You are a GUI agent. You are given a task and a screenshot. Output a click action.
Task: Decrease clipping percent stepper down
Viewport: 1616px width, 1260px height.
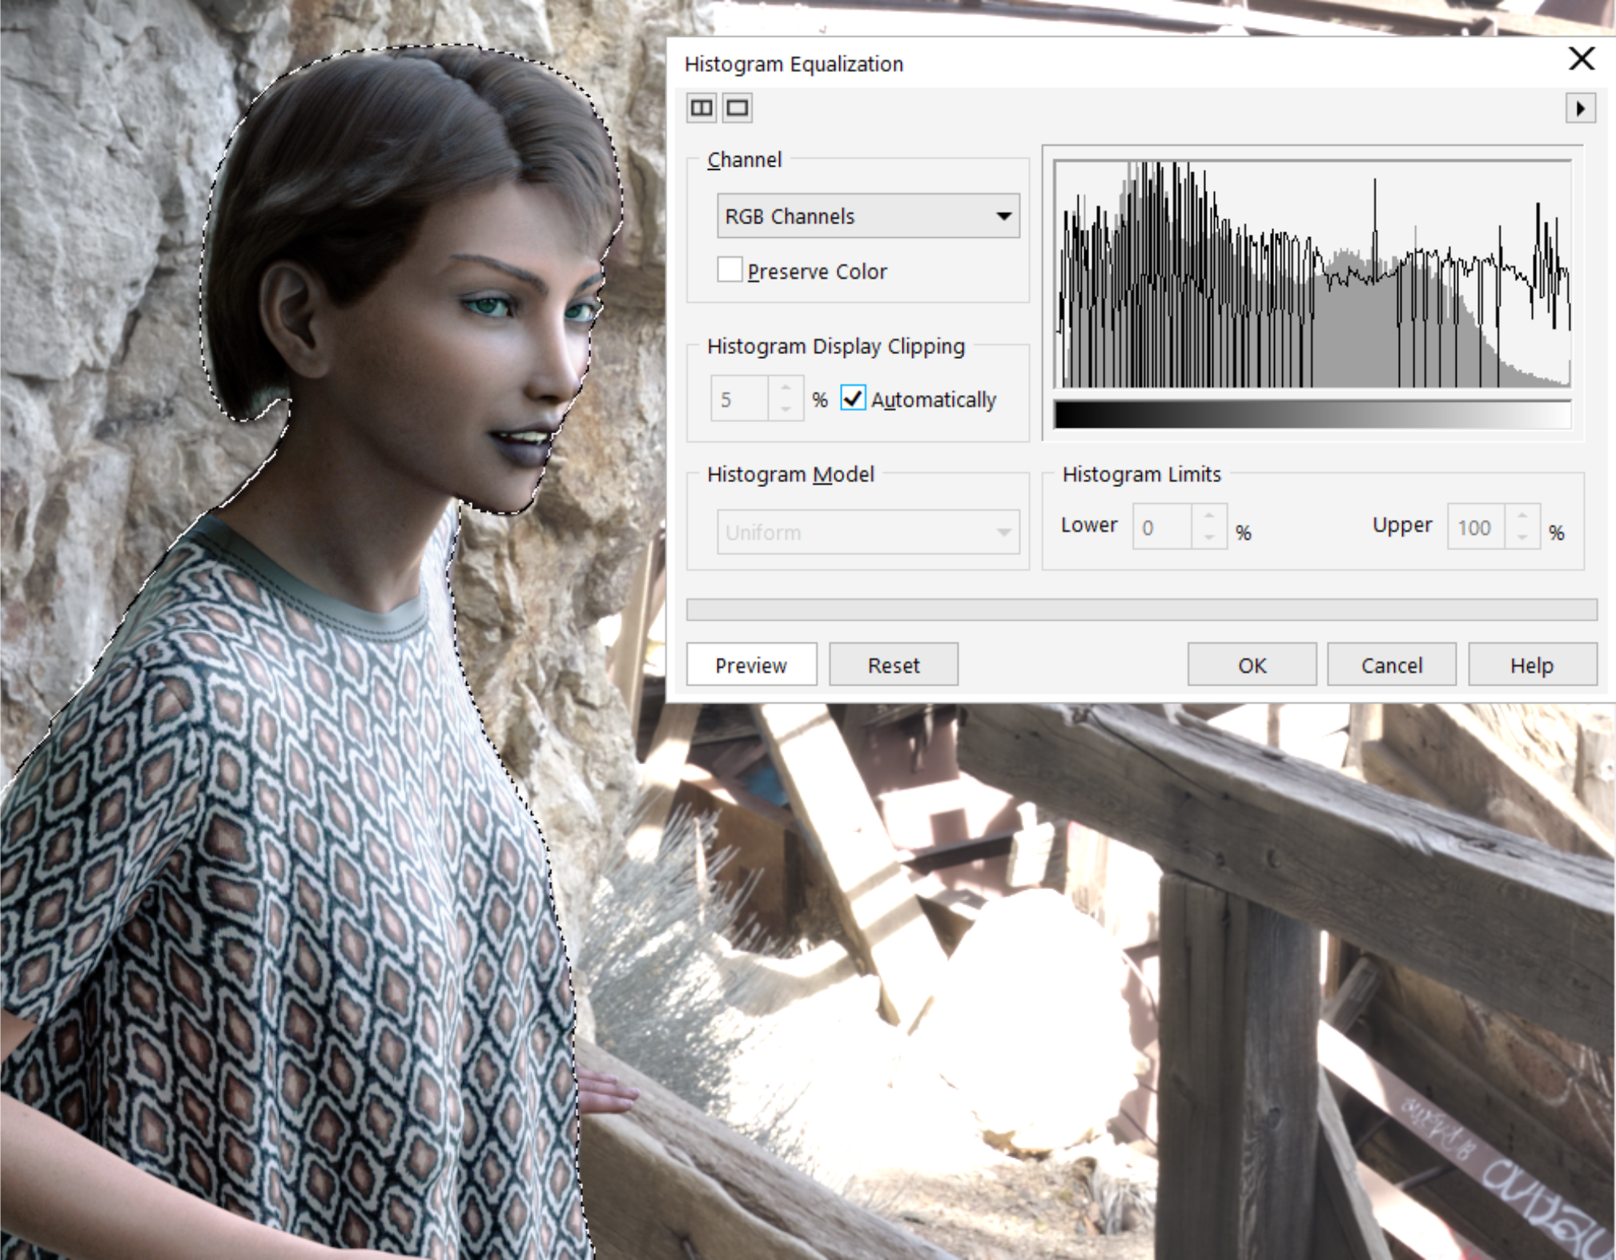pos(786,409)
